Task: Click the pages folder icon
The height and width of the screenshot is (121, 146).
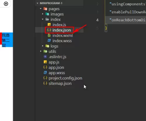Action: pos(45,9)
